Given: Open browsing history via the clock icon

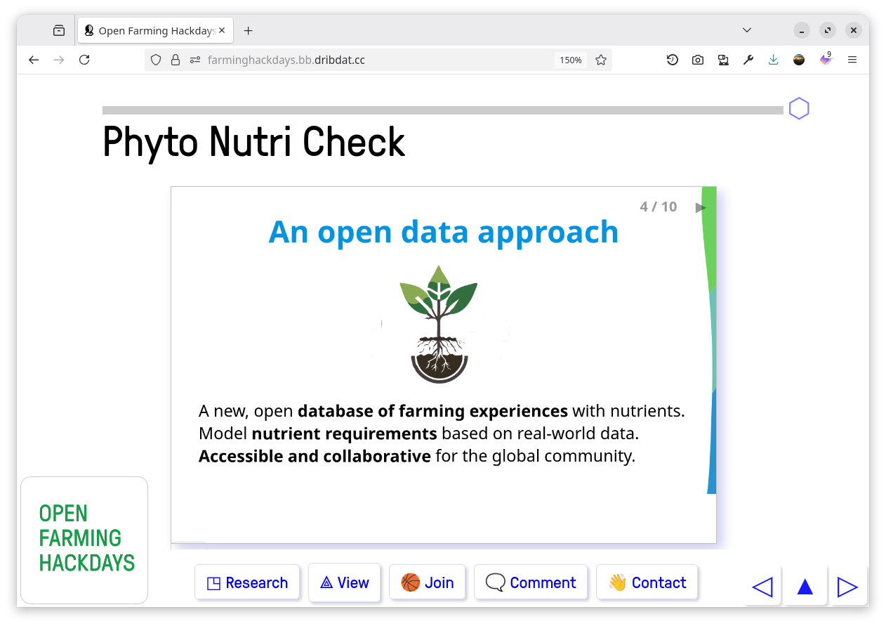Looking at the screenshot, I should pos(673,60).
